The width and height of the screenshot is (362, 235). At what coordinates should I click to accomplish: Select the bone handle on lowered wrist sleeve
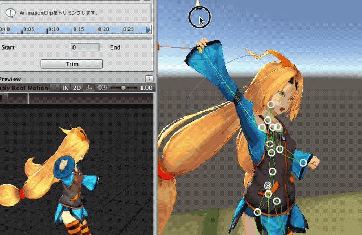303,163
